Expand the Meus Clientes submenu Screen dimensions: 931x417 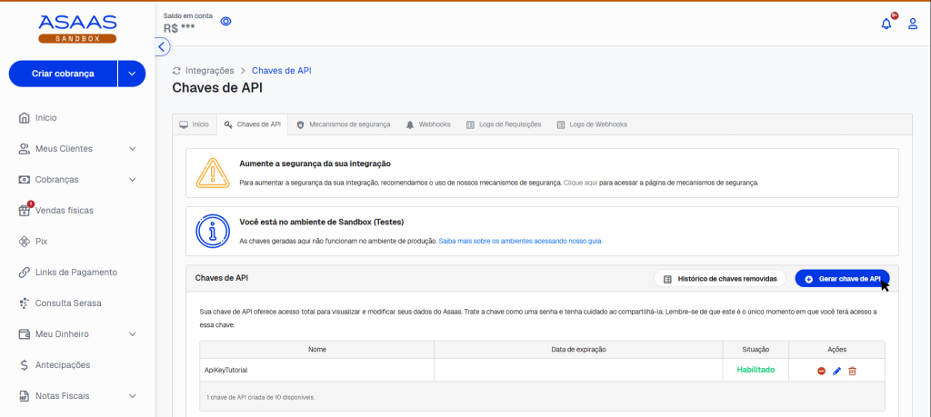click(x=133, y=149)
